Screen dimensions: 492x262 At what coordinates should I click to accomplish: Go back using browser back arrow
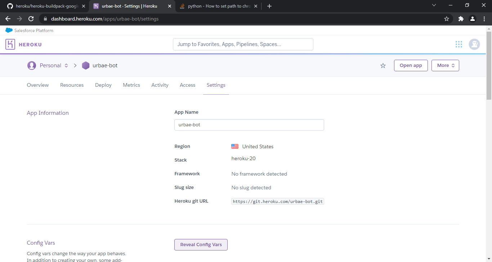[x=8, y=19]
